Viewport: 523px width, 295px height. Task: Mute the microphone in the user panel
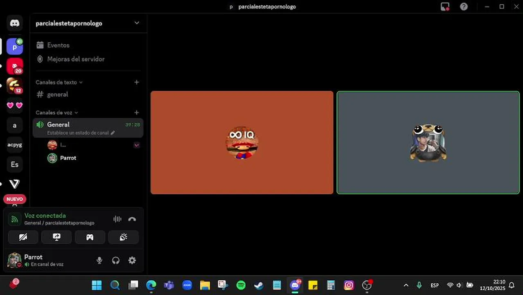click(x=99, y=260)
